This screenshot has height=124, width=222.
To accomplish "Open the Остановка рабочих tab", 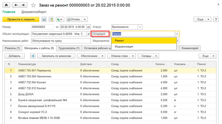I will pos(97,48).
